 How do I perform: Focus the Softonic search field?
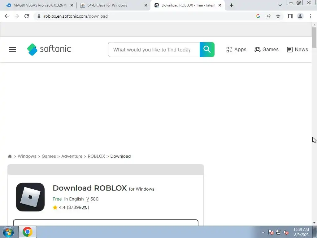(154, 50)
